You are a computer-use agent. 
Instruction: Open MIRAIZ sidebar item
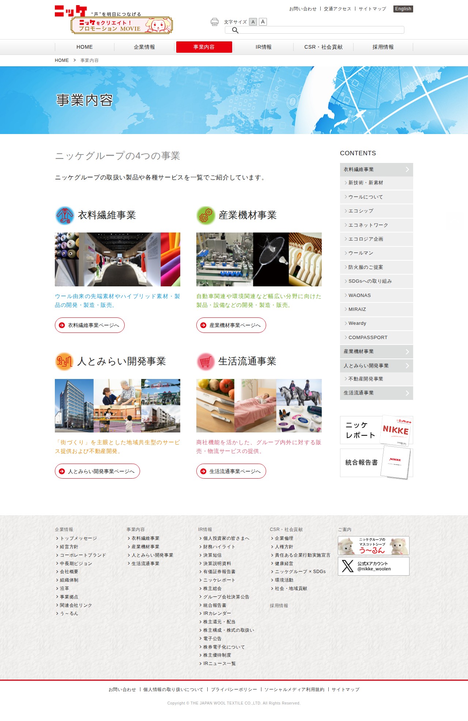tap(377, 309)
